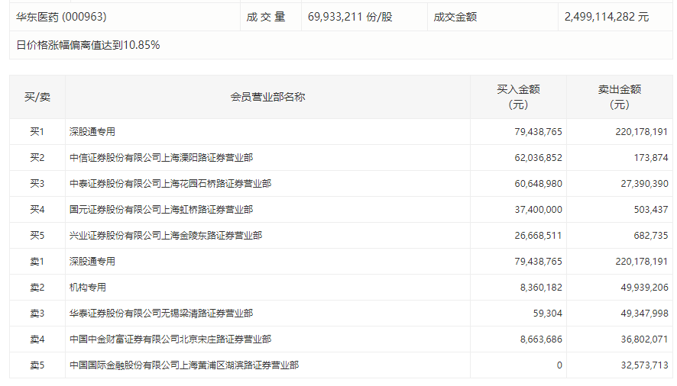The height and width of the screenshot is (386, 677).
Task: Select 国元证券股份有限公司上海虹桥路证券营业部
Action: 161,209
